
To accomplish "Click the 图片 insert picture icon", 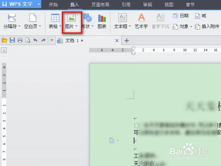I will tap(72, 17).
